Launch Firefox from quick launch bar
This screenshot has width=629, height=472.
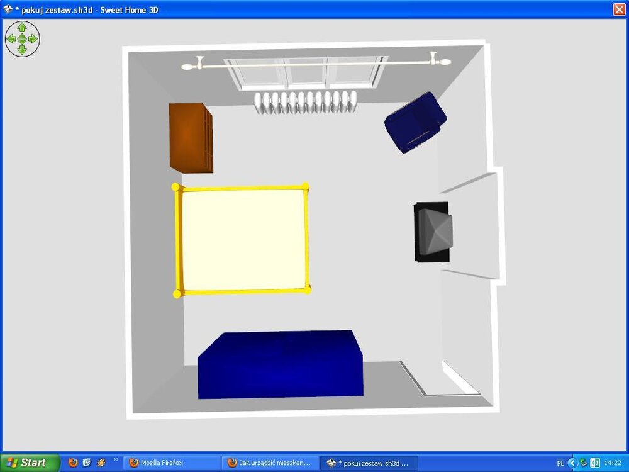[x=73, y=463]
